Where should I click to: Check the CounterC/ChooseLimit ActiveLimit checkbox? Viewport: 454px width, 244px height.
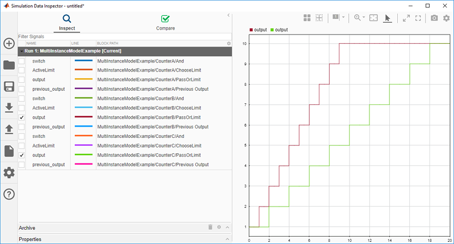pyautogui.click(x=22, y=146)
